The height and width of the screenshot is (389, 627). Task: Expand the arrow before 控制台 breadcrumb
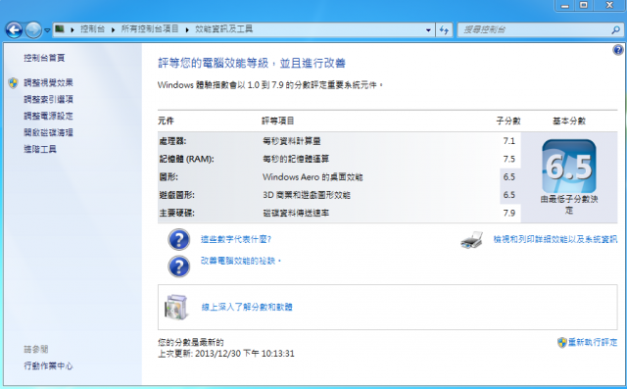coord(72,29)
